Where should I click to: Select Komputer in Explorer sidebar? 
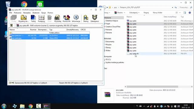108,57
